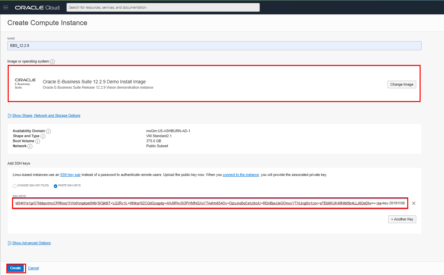Viewport: 444px width, 275px height.
Task: Select the Choose SSH Key Files radio option
Action: click(x=14, y=186)
